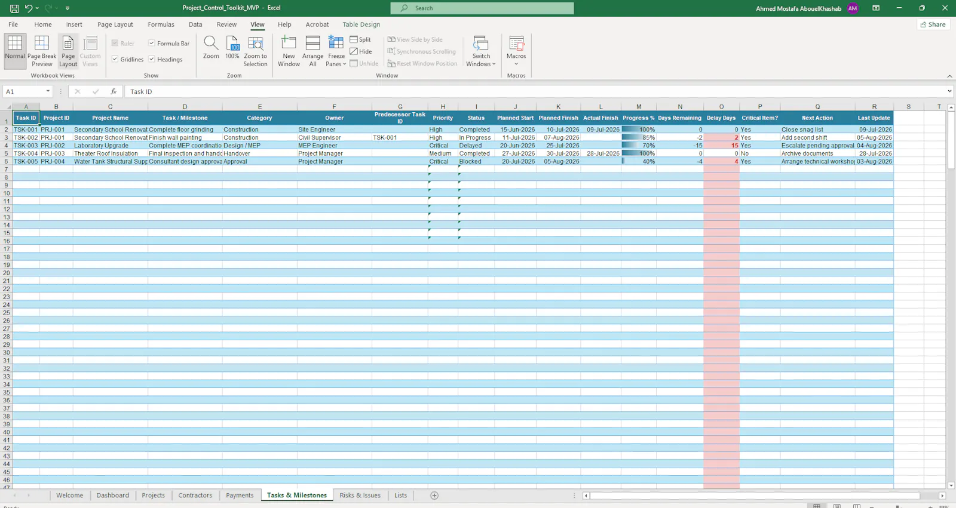Switch to Risks & Issues sheet

tap(360, 495)
